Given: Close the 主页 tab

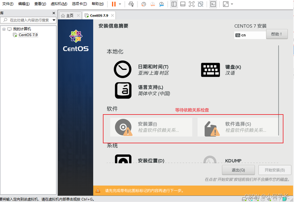Looking at the screenshot, I should 78,15.
